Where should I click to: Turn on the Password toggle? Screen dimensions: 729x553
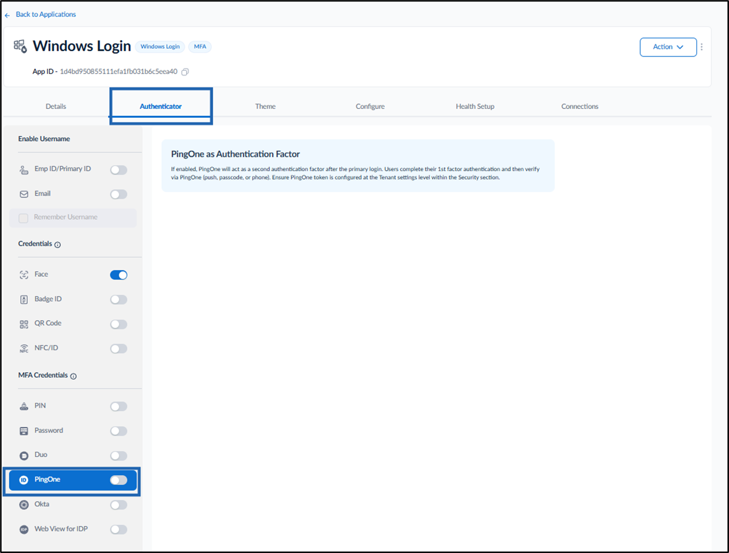(118, 431)
